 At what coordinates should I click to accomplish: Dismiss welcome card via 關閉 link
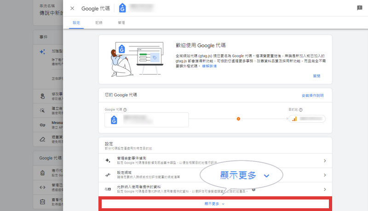point(316,76)
